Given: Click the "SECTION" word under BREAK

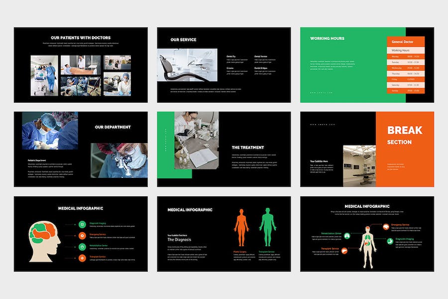Looking at the screenshot, I should (x=399, y=142).
